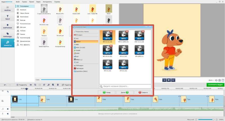This screenshot has width=225, height=121.
Task: Choose MP4 (H.264) non-HD format icon
Action: pyautogui.click(x=123, y=51)
